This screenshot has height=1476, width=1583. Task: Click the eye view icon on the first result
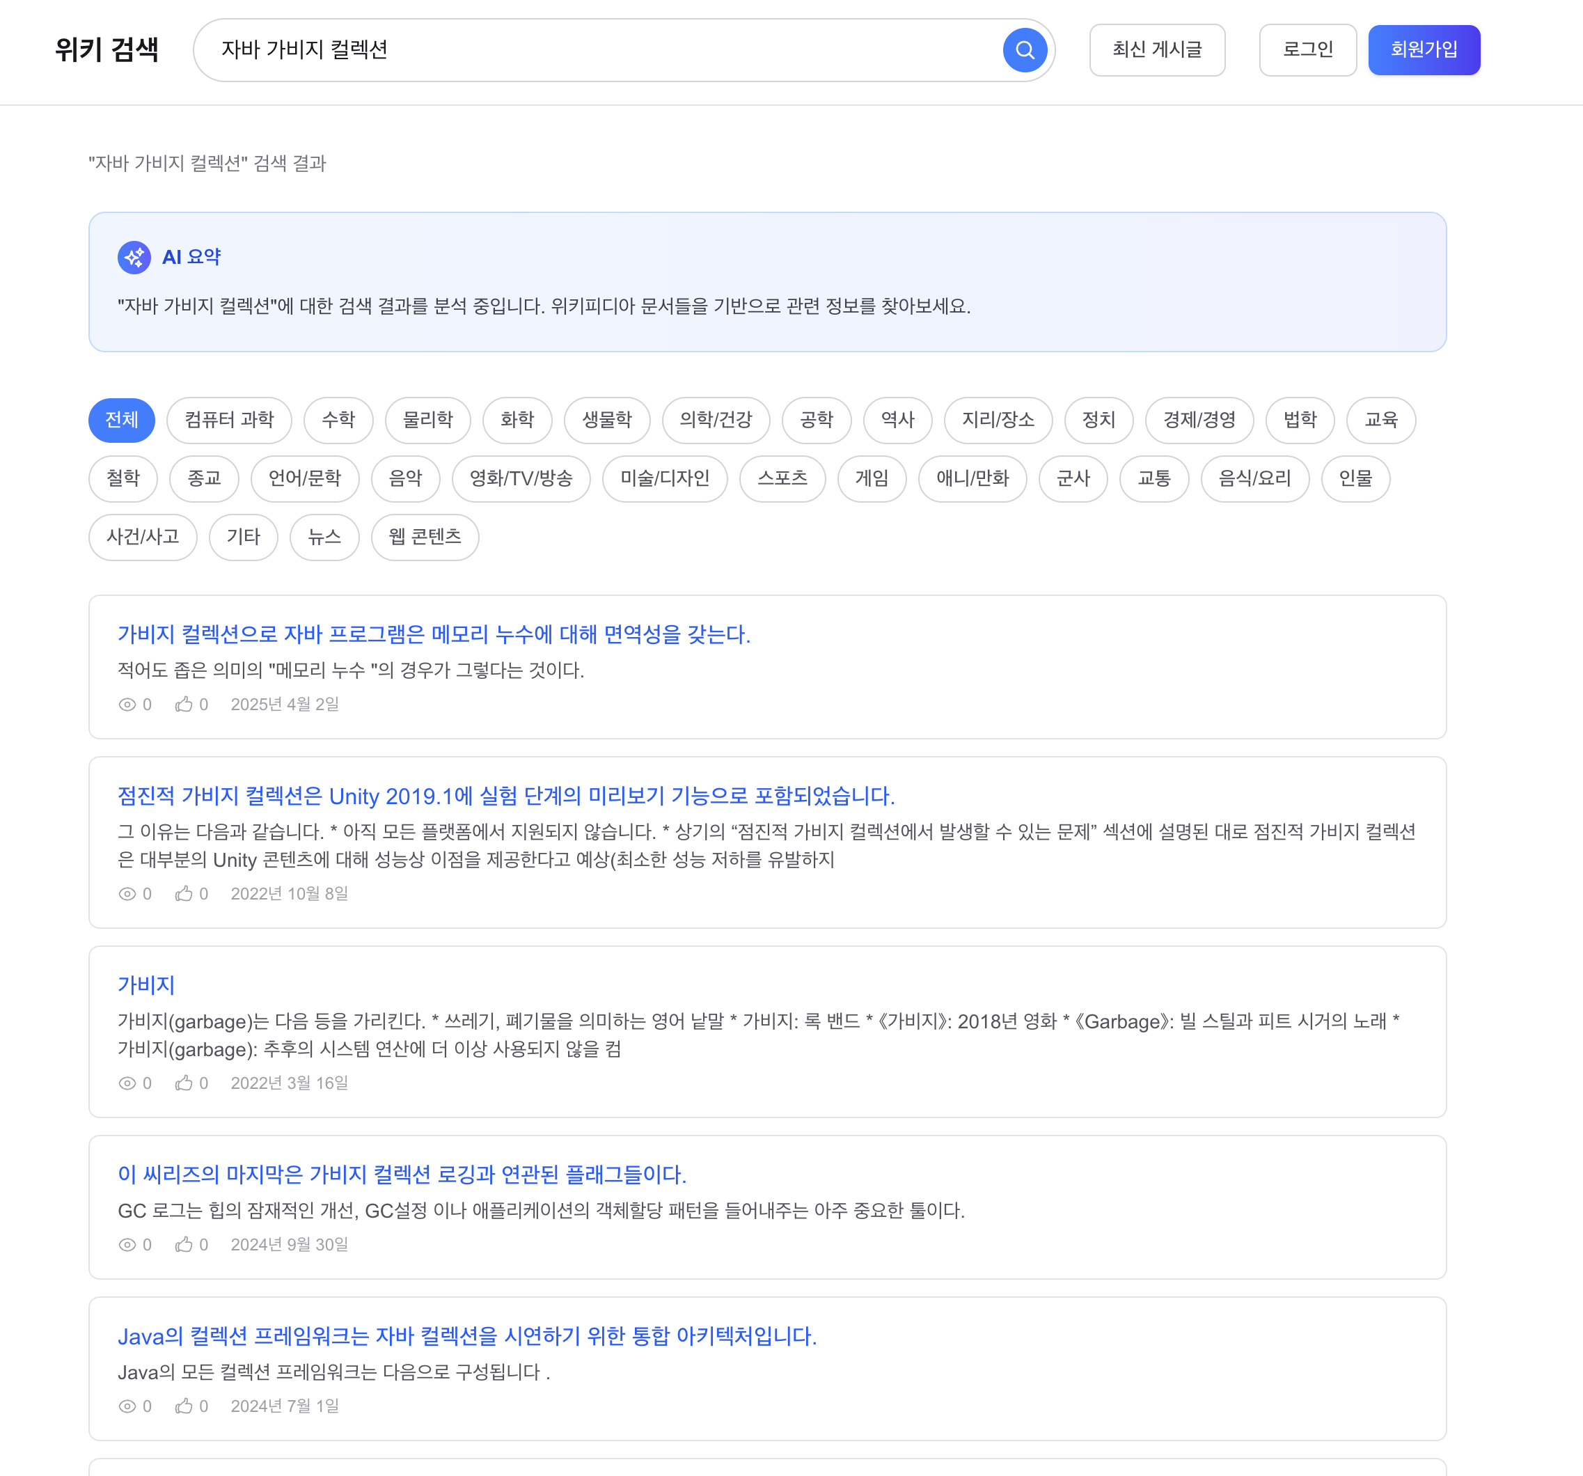(x=128, y=704)
